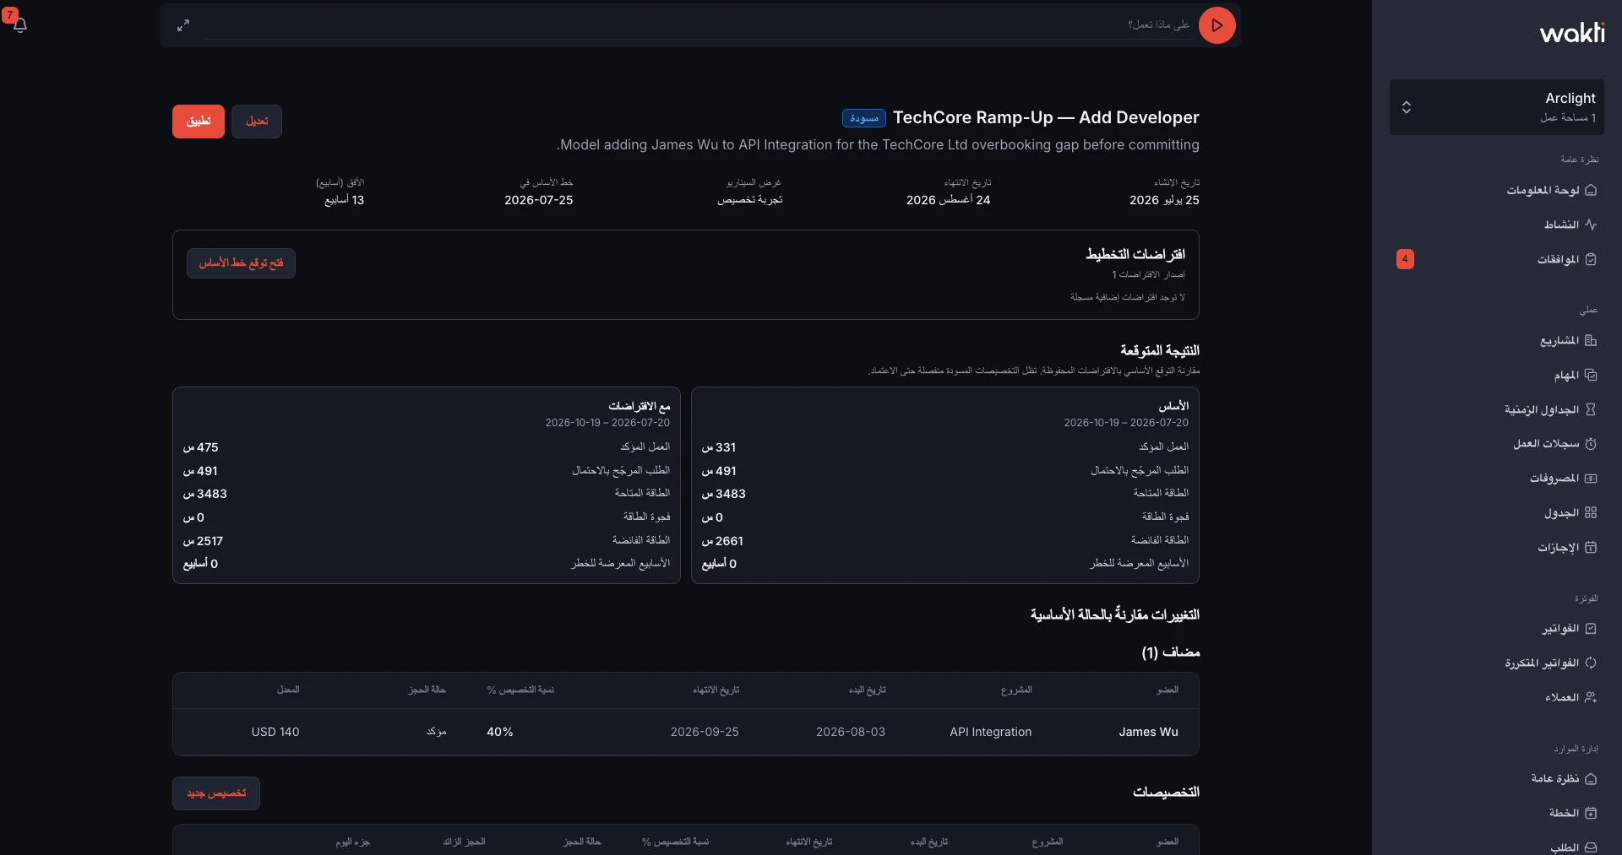Click the تعديل edit button
Image resolution: width=1622 pixels, height=855 pixels.
[257, 122]
